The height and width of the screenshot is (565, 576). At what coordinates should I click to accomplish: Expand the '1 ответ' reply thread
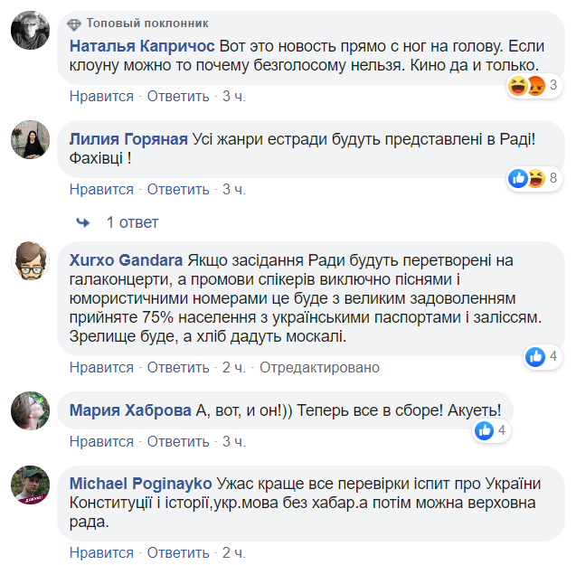[x=132, y=222]
